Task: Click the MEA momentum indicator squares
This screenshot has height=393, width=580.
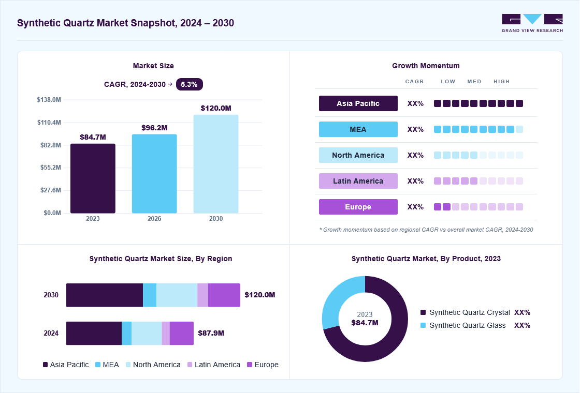Action: [479, 129]
